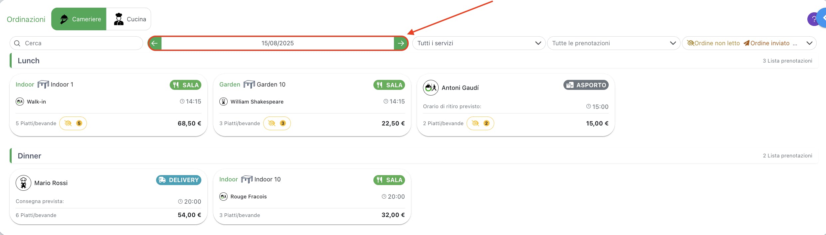
Task: Click the table icon beside Indoor 10
Action: tap(247, 179)
